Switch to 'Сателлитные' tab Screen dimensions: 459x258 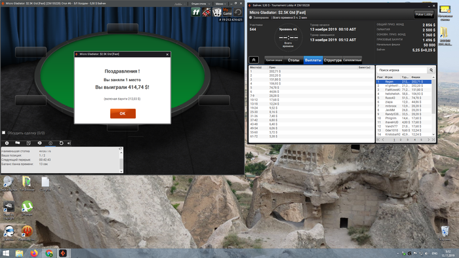pos(352,60)
